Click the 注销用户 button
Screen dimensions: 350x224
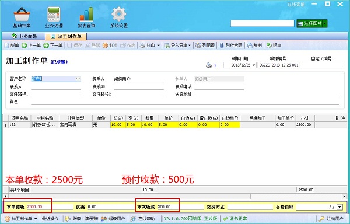pyautogui.click(x=332, y=219)
